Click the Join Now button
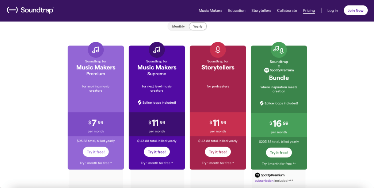This screenshot has width=374, height=188. click(356, 11)
